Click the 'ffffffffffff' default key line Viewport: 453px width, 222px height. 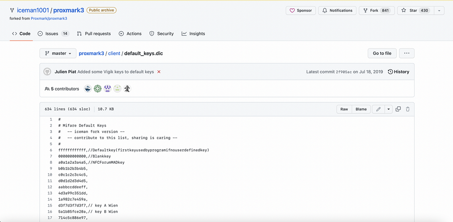tap(133, 150)
